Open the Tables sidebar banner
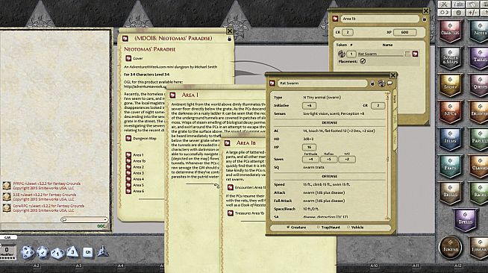This screenshot has width=488, height=273. (479, 58)
